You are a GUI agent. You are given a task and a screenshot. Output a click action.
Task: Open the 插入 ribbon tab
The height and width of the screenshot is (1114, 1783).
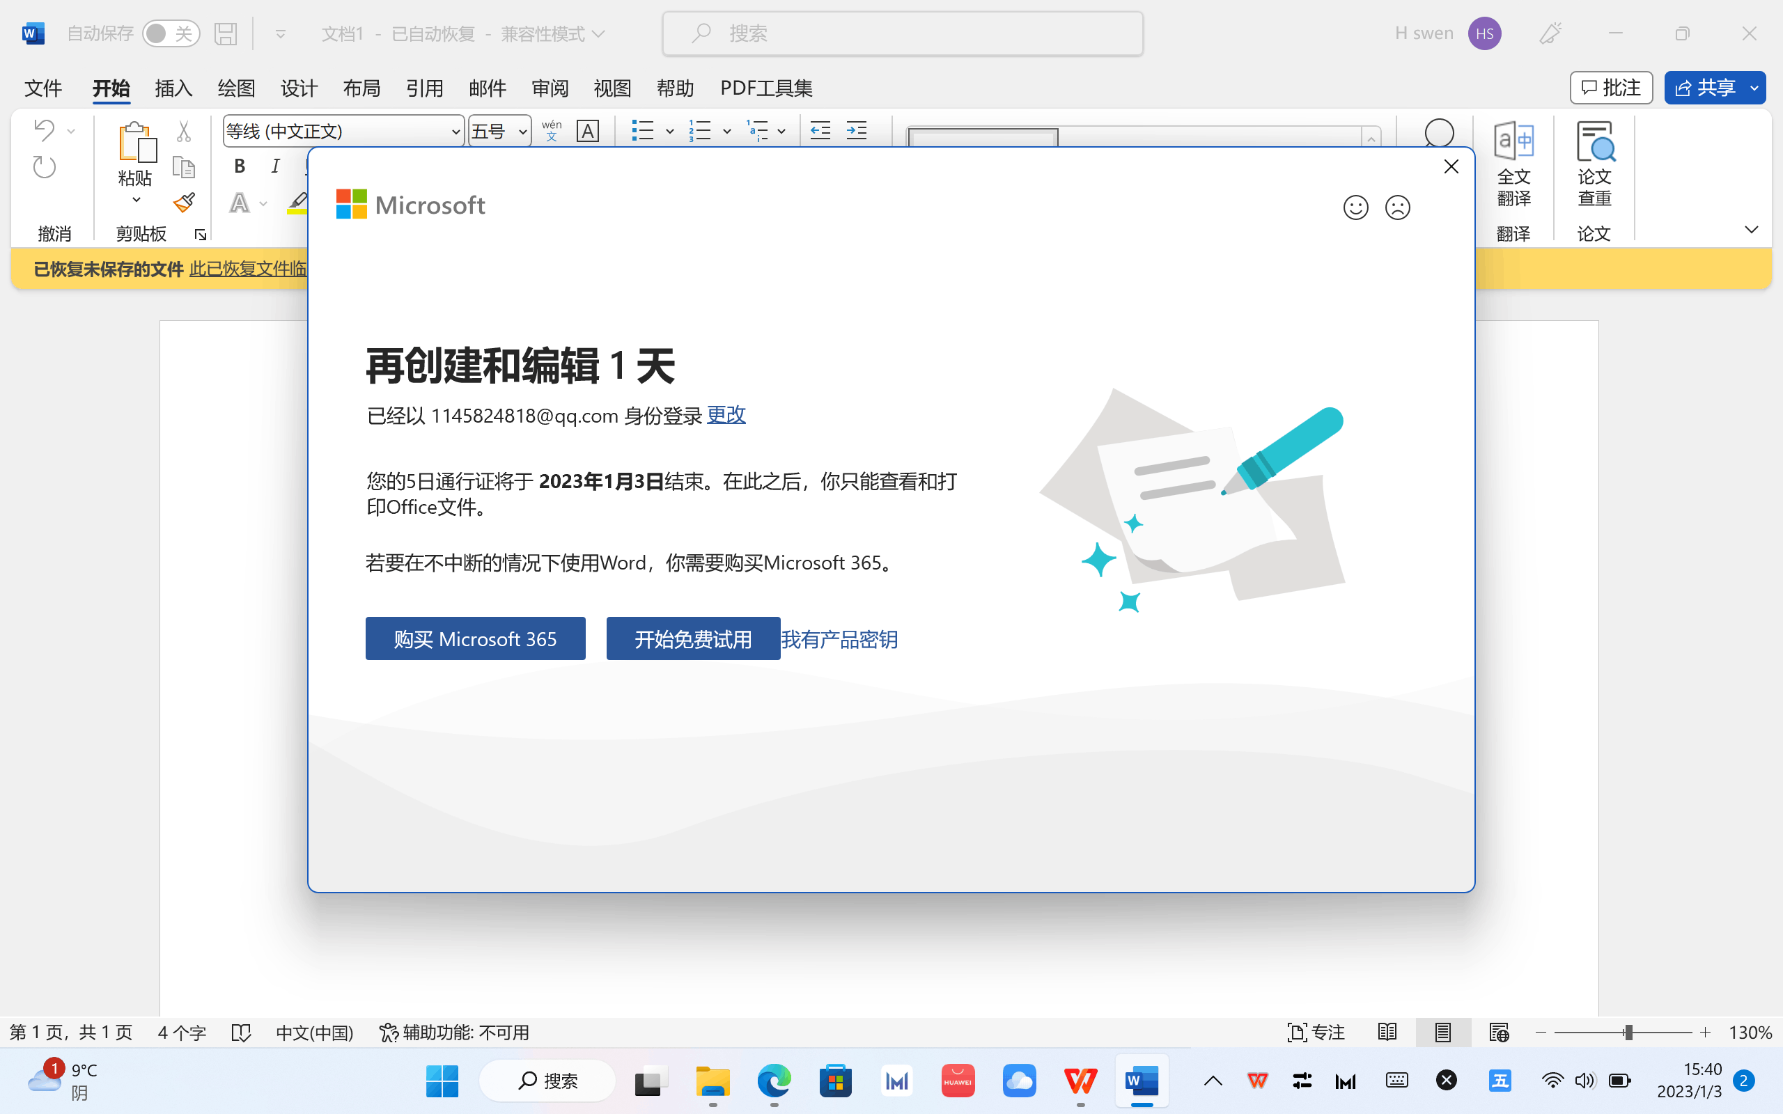[x=173, y=88]
